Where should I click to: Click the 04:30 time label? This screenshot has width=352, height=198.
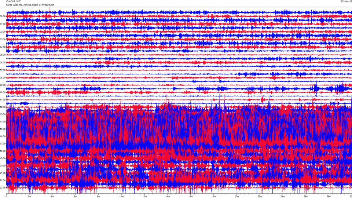point(3,47)
